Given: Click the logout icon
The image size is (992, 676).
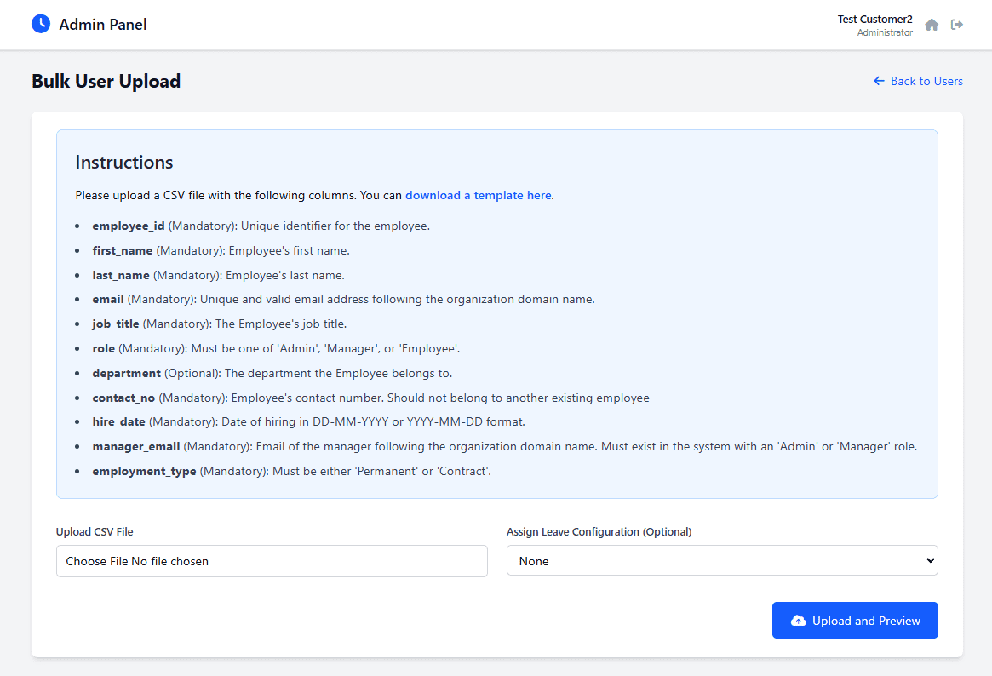Looking at the screenshot, I should (x=957, y=25).
